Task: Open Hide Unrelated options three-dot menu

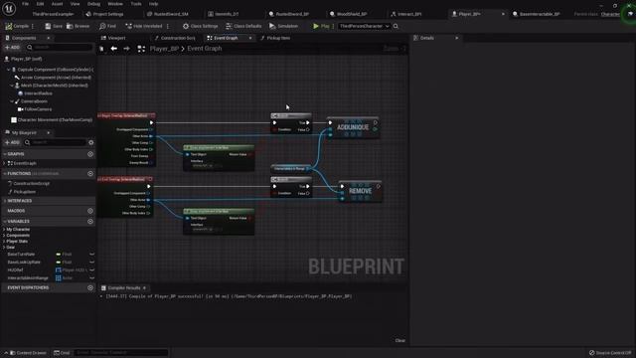Action: click(x=168, y=26)
